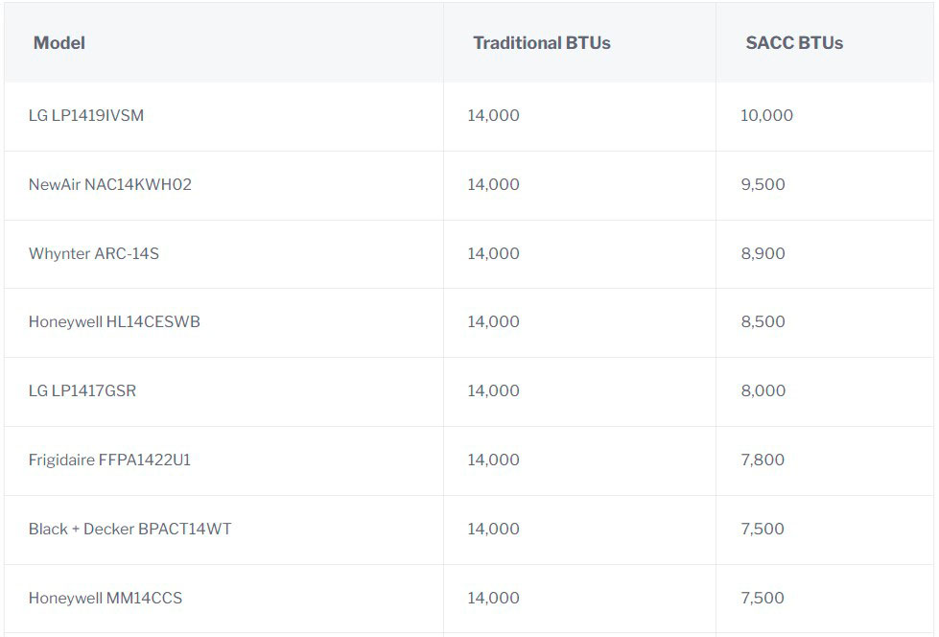Select Black + Decker BPACT14WT cell
This screenshot has width=939, height=637.
coord(129,529)
